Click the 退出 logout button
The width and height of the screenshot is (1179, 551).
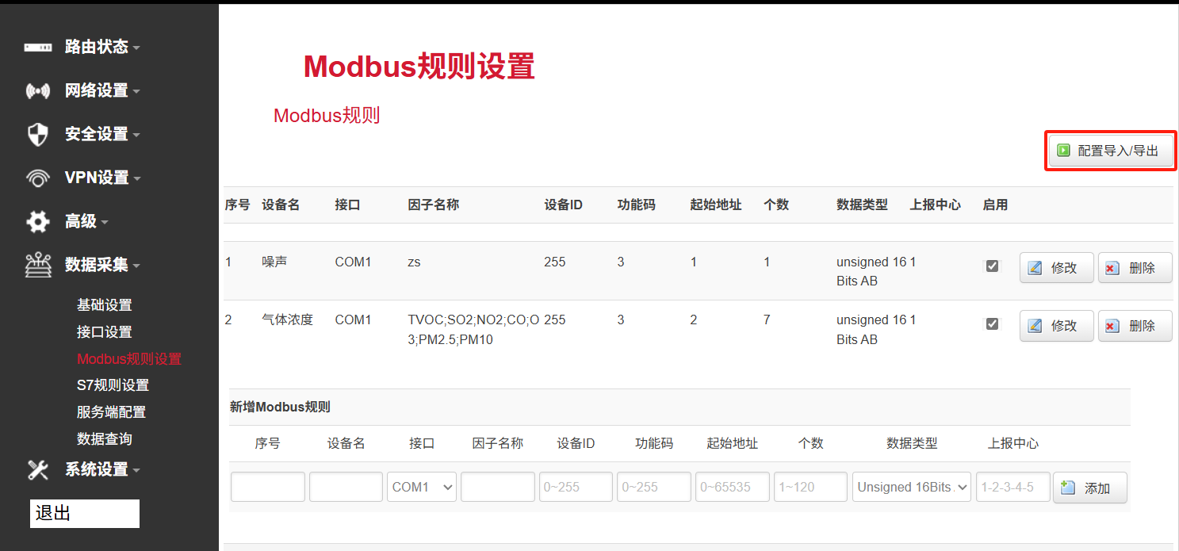point(84,513)
